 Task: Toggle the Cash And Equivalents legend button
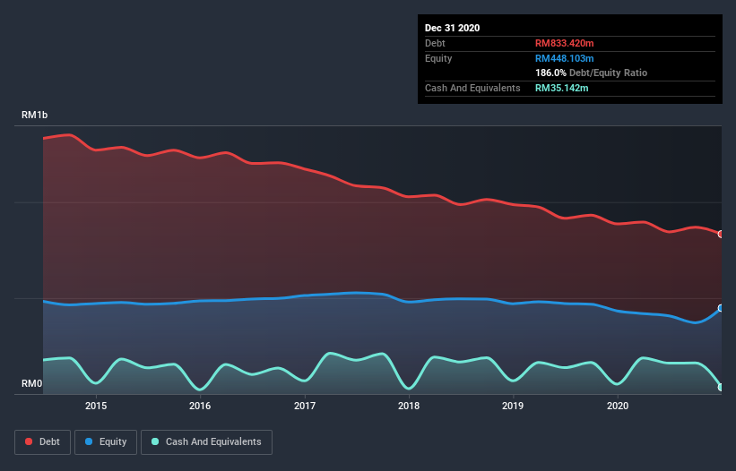point(206,442)
